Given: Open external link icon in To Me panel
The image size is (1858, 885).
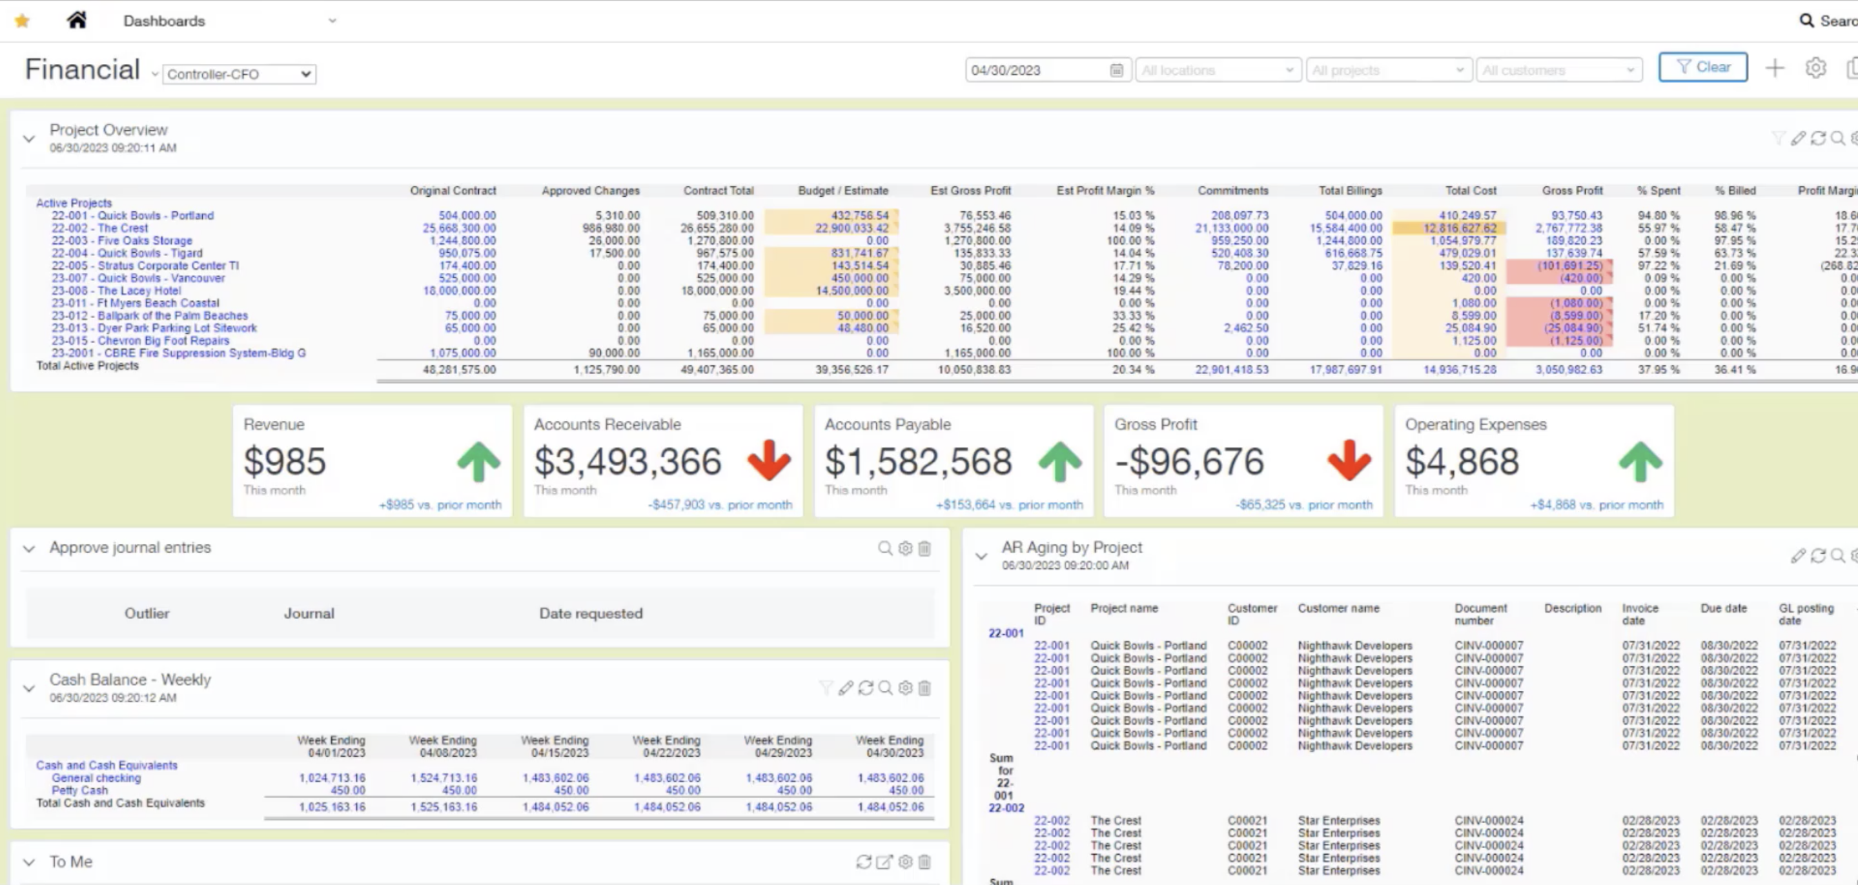Looking at the screenshot, I should (884, 862).
